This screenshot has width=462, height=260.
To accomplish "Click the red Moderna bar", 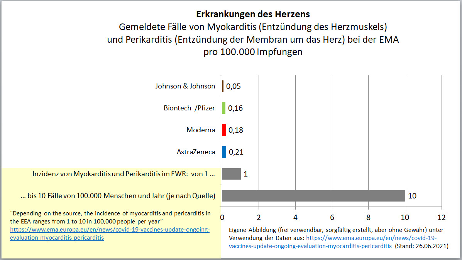I will pyautogui.click(x=223, y=130).
